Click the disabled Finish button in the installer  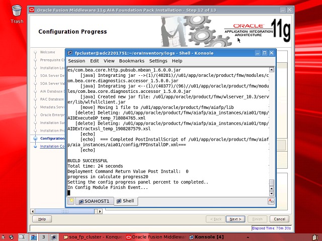coord(257,219)
